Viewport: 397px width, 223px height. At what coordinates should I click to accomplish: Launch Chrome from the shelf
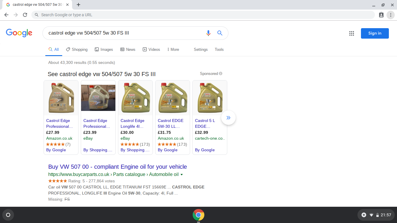pos(199,215)
